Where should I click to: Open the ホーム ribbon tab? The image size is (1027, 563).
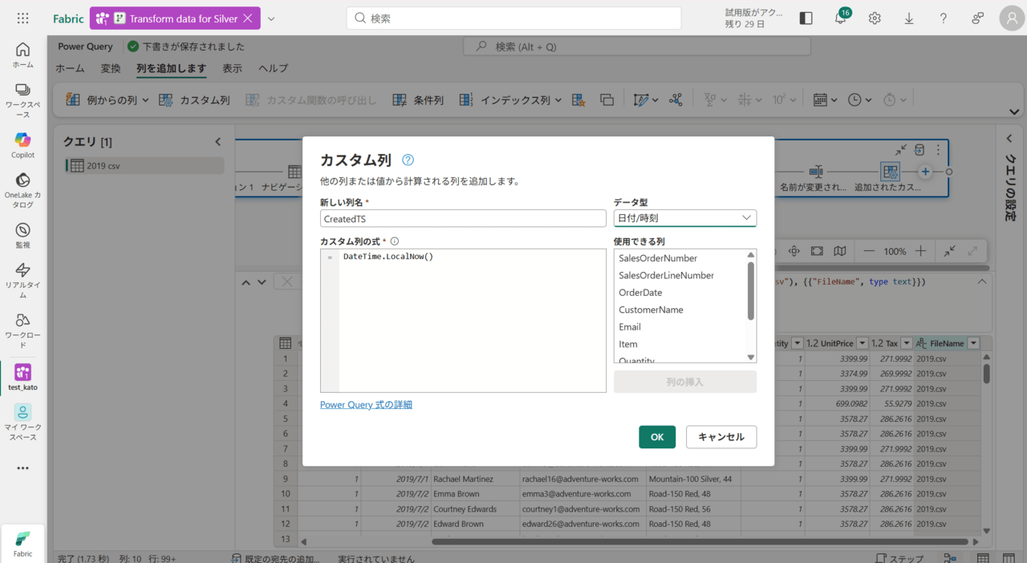70,68
